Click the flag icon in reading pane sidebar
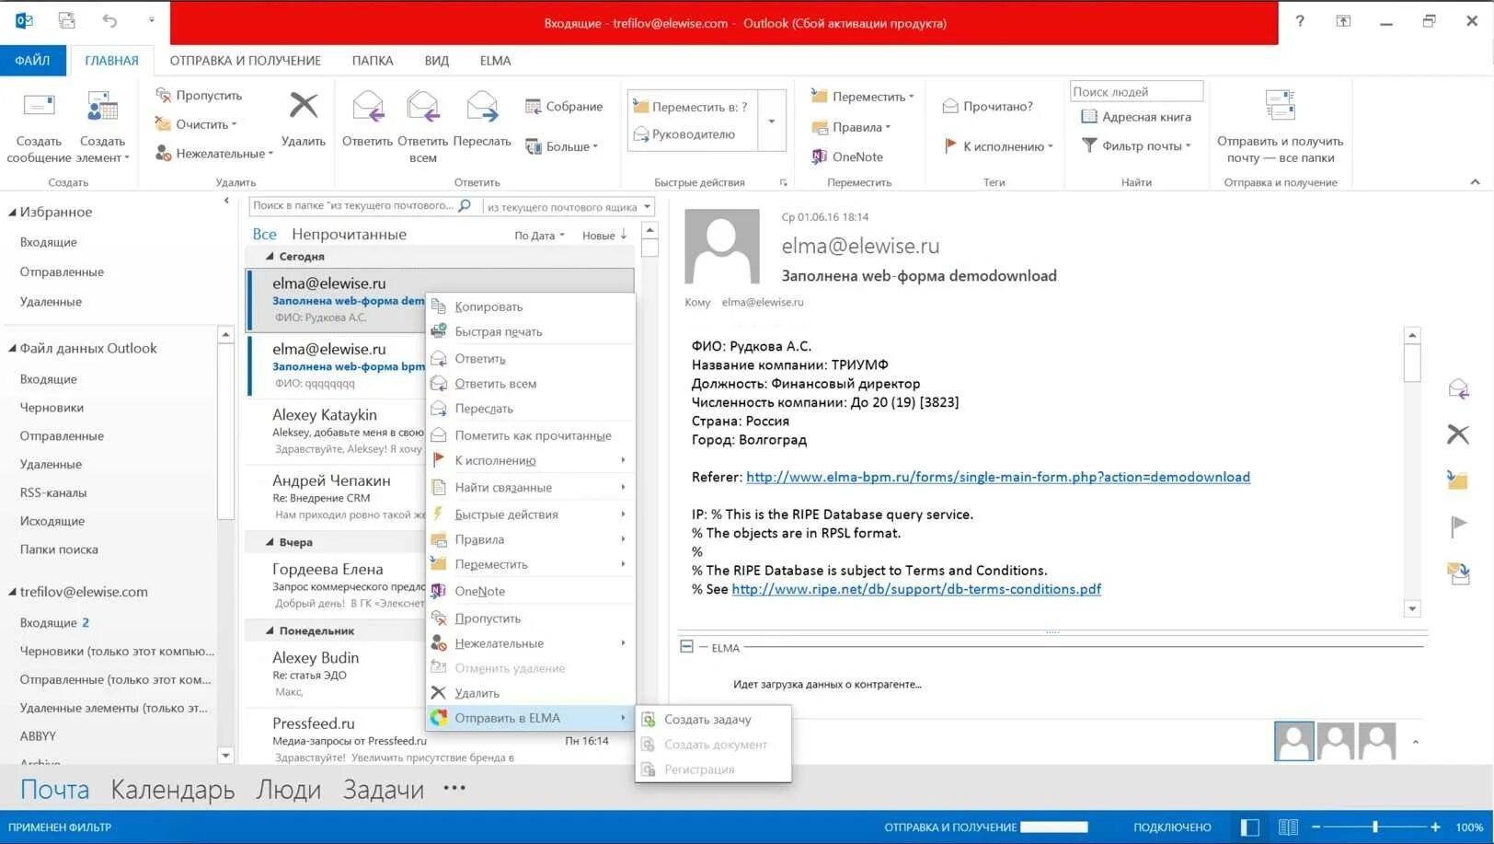 tap(1458, 526)
